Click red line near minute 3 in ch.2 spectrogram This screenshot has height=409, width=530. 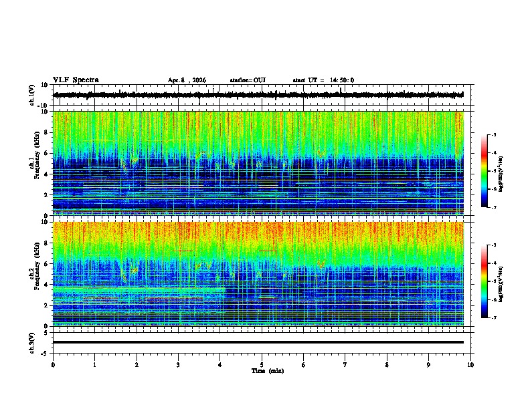(x=183, y=251)
